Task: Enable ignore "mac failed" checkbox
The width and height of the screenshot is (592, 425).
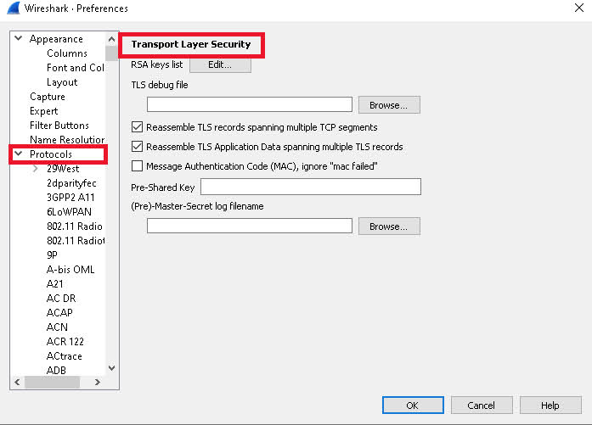Action: point(137,166)
